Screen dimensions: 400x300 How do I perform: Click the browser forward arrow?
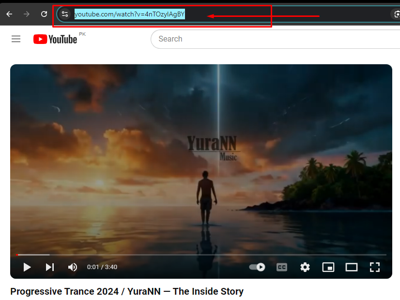click(27, 14)
